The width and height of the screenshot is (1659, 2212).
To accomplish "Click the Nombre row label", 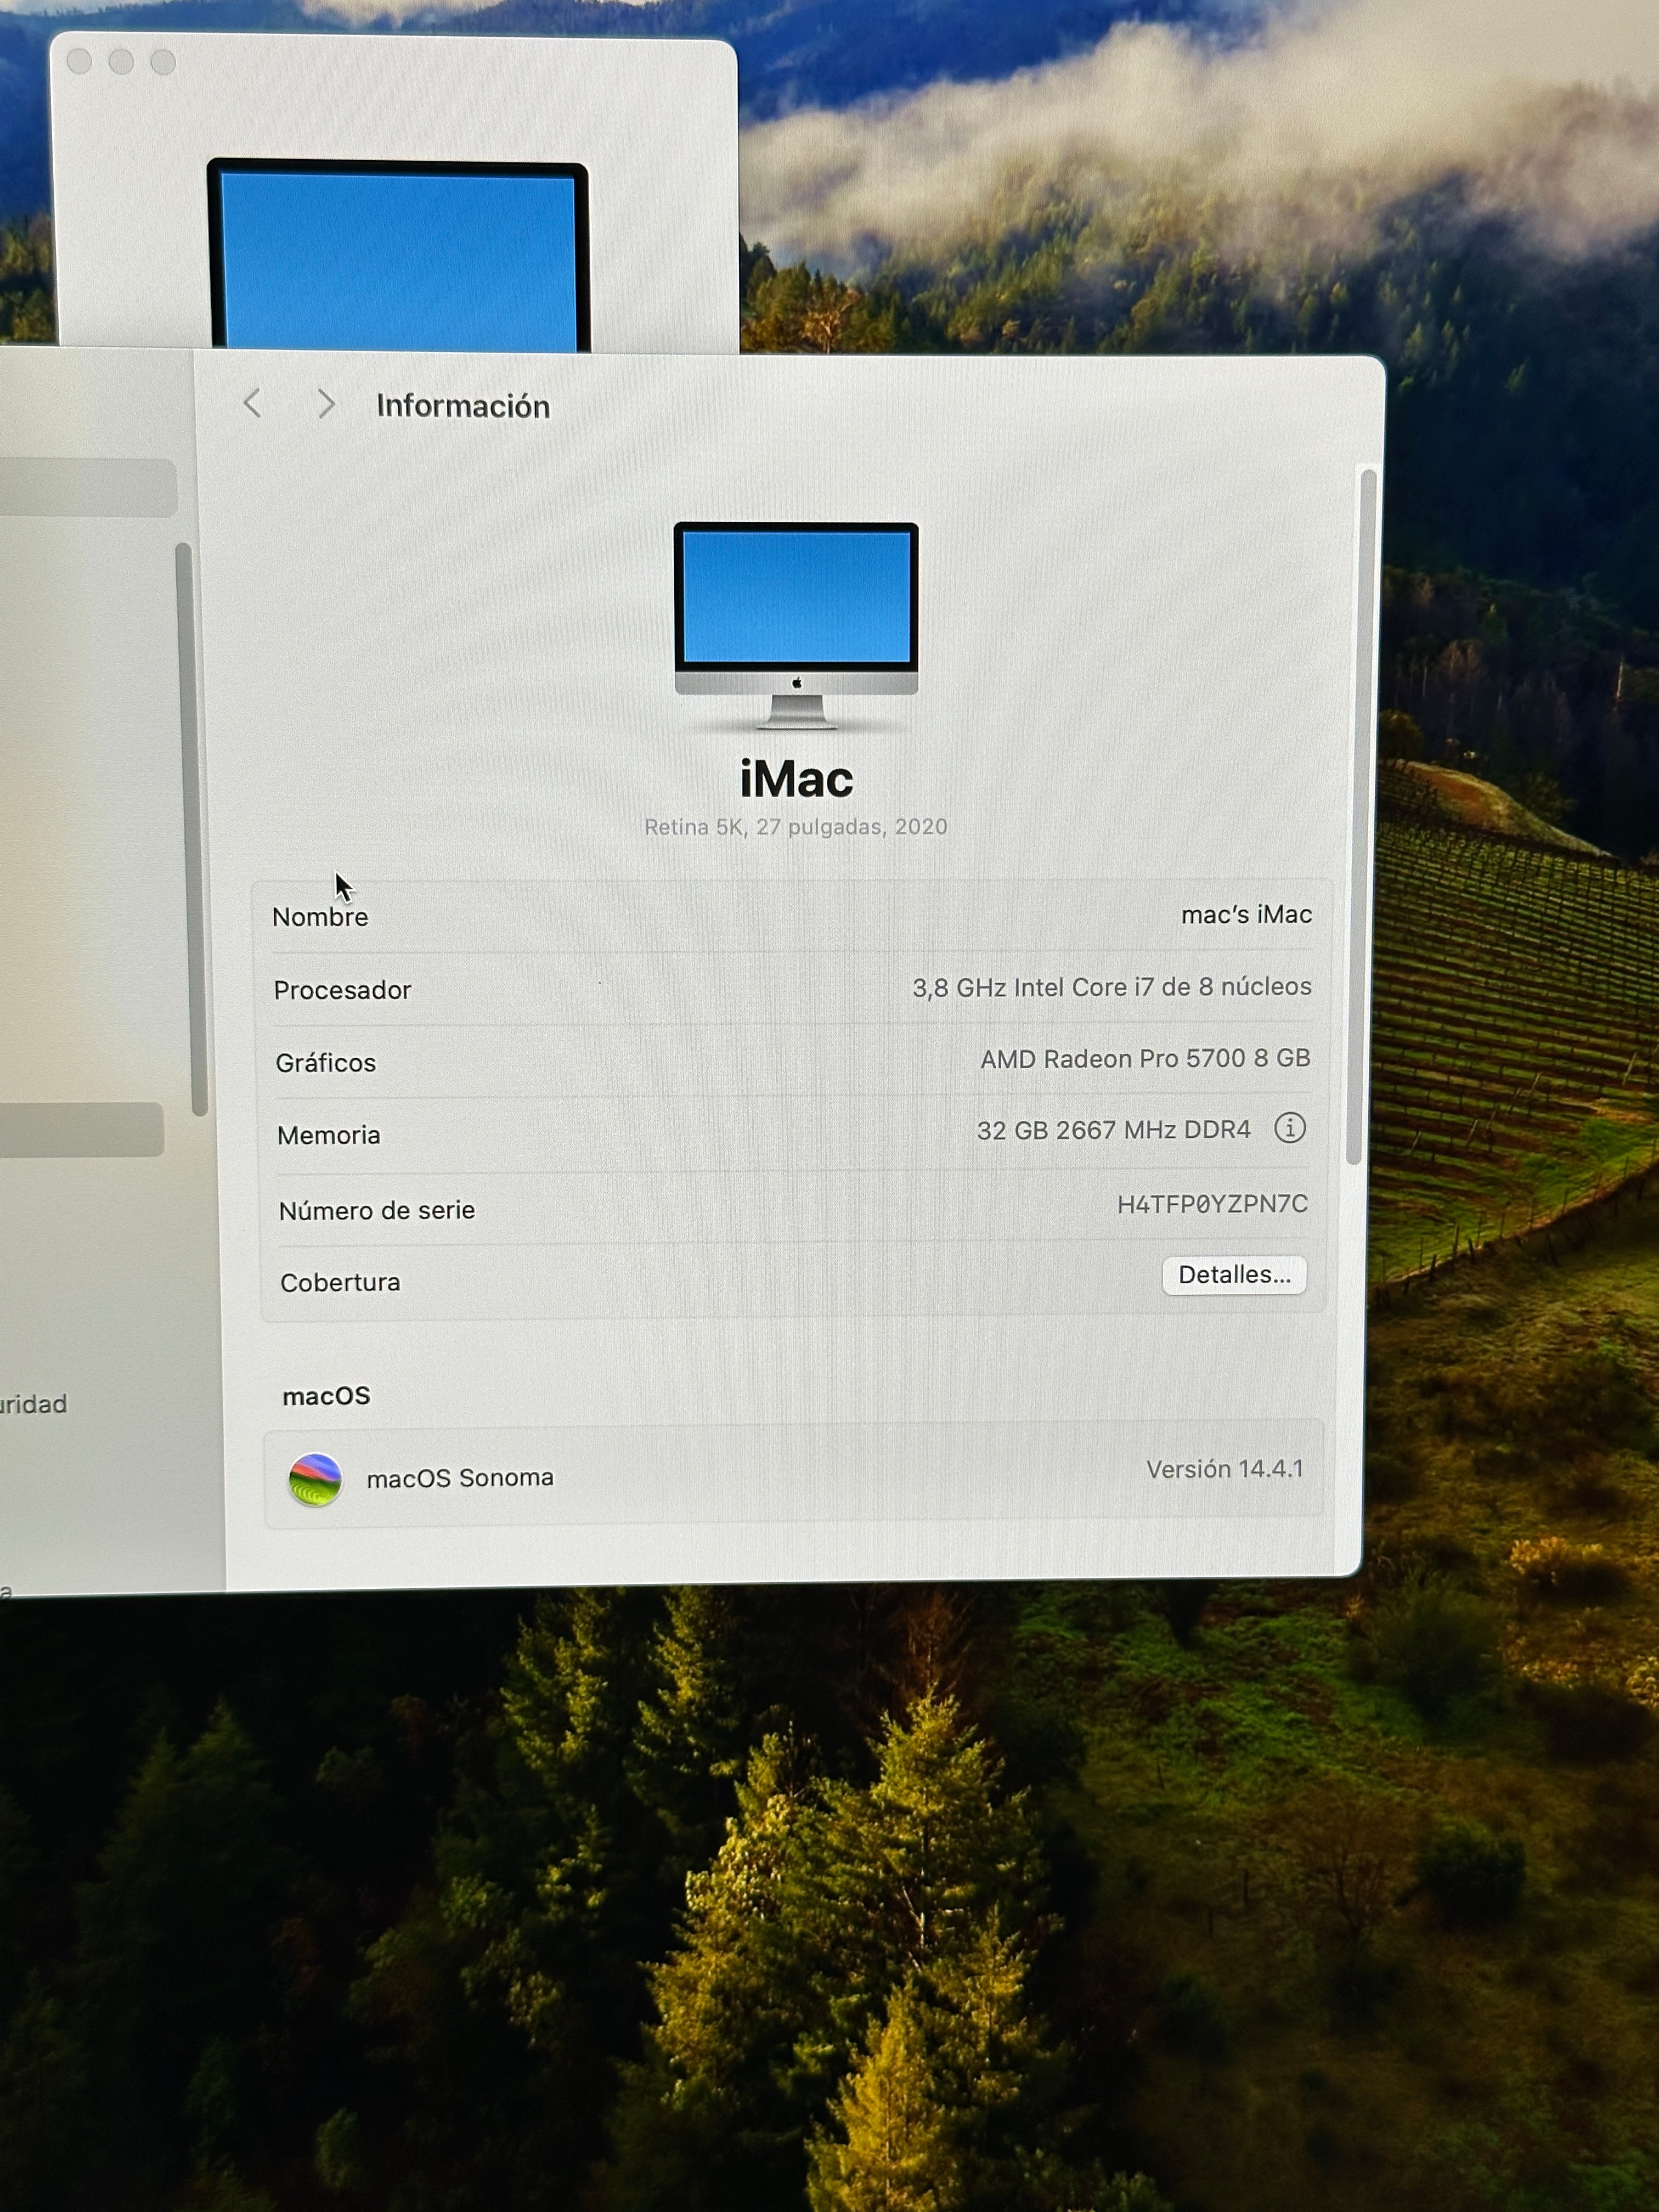I will [320, 917].
